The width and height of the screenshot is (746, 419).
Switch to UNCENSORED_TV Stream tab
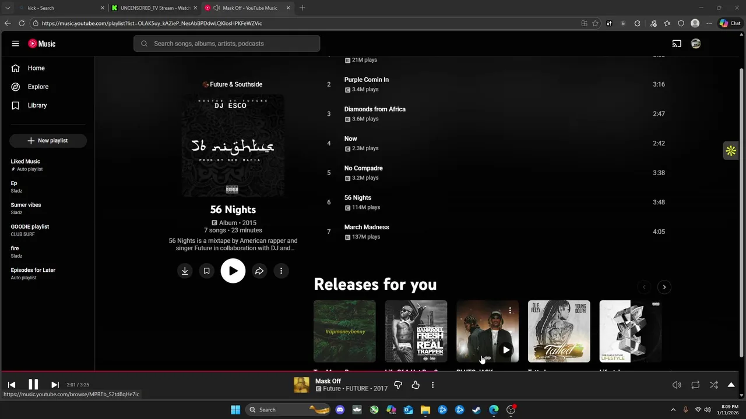(x=155, y=8)
